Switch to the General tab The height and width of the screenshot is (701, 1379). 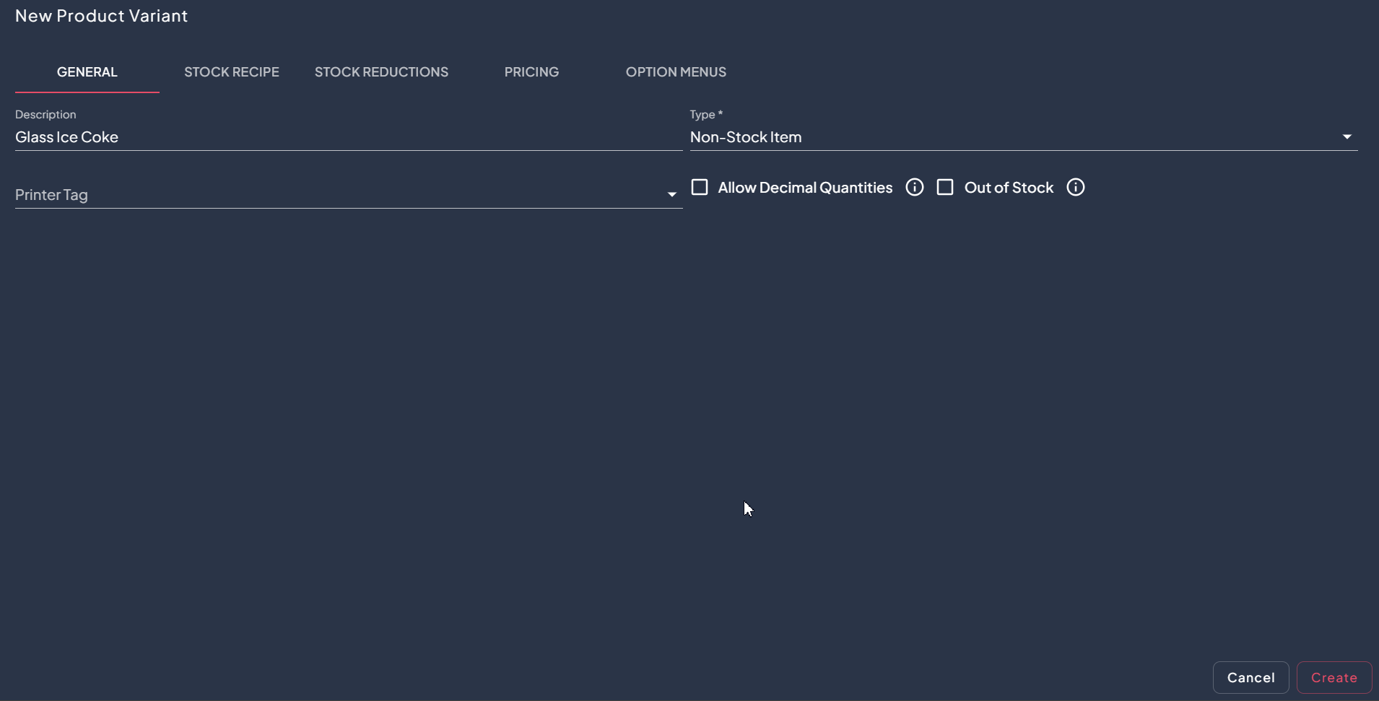click(x=87, y=72)
